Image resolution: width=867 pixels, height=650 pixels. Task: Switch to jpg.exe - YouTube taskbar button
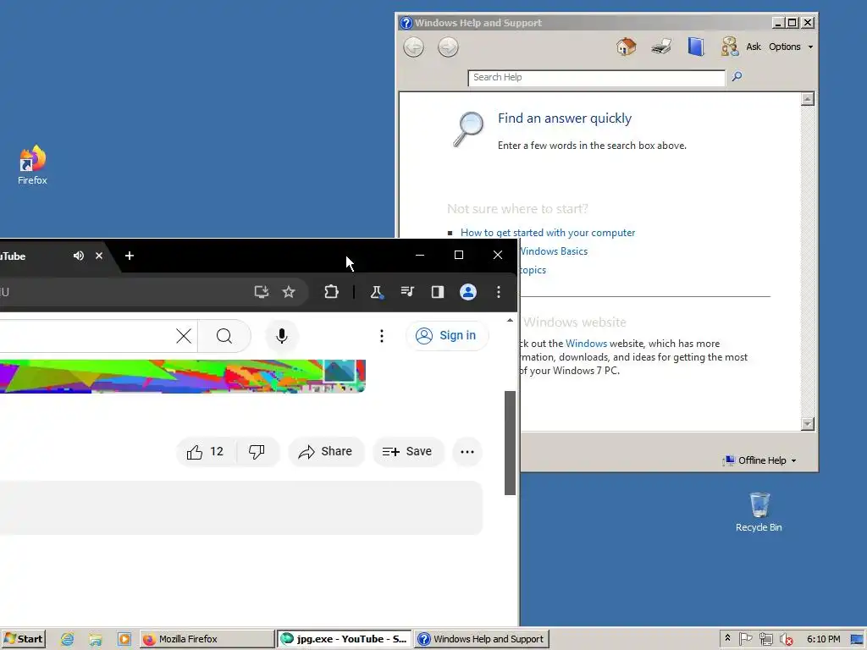coord(344,639)
